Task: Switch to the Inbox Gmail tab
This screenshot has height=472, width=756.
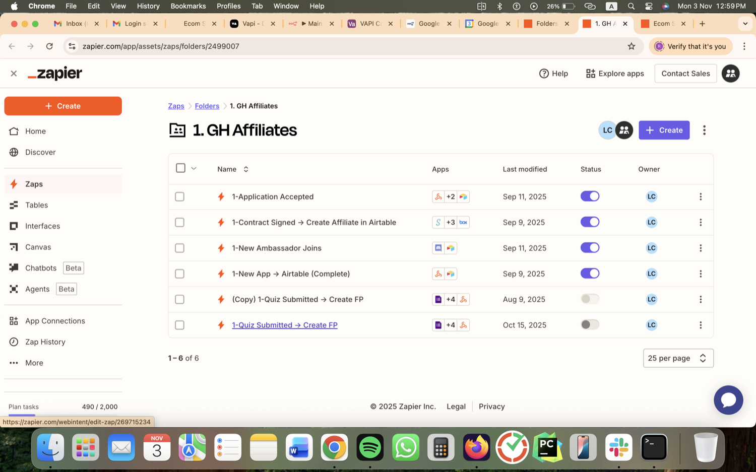Action: (x=76, y=24)
